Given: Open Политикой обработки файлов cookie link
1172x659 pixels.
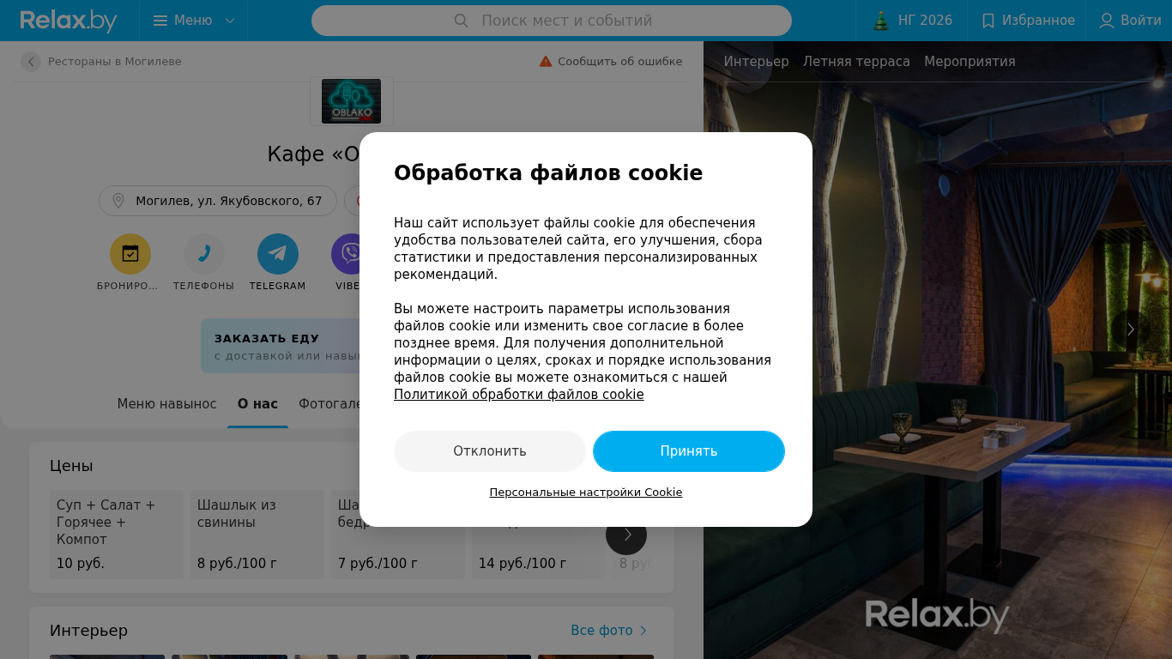Looking at the screenshot, I should click(519, 395).
